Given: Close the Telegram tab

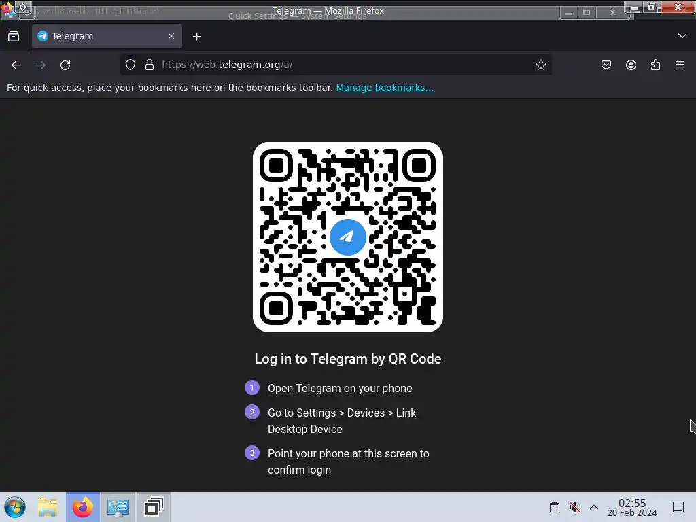Looking at the screenshot, I should pyautogui.click(x=171, y=36).
